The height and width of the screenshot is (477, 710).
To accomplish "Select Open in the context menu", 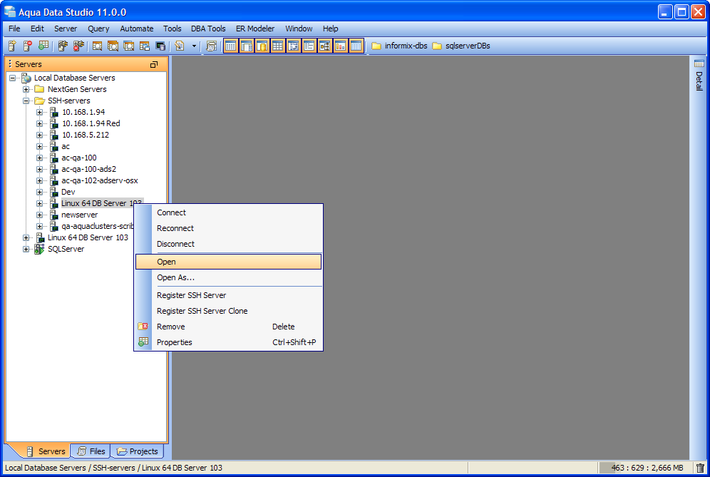I will (228, 262).
